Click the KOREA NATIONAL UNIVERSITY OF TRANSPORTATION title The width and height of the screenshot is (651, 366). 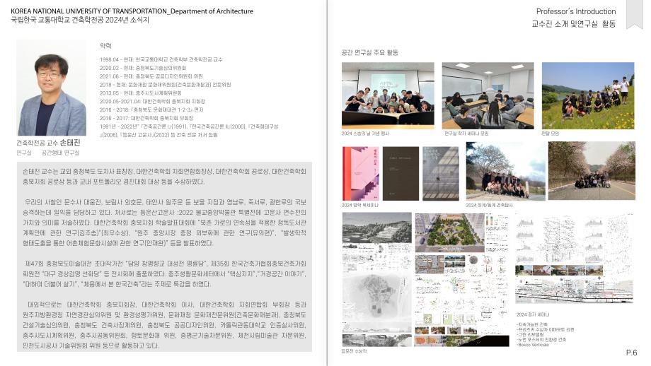132,11
